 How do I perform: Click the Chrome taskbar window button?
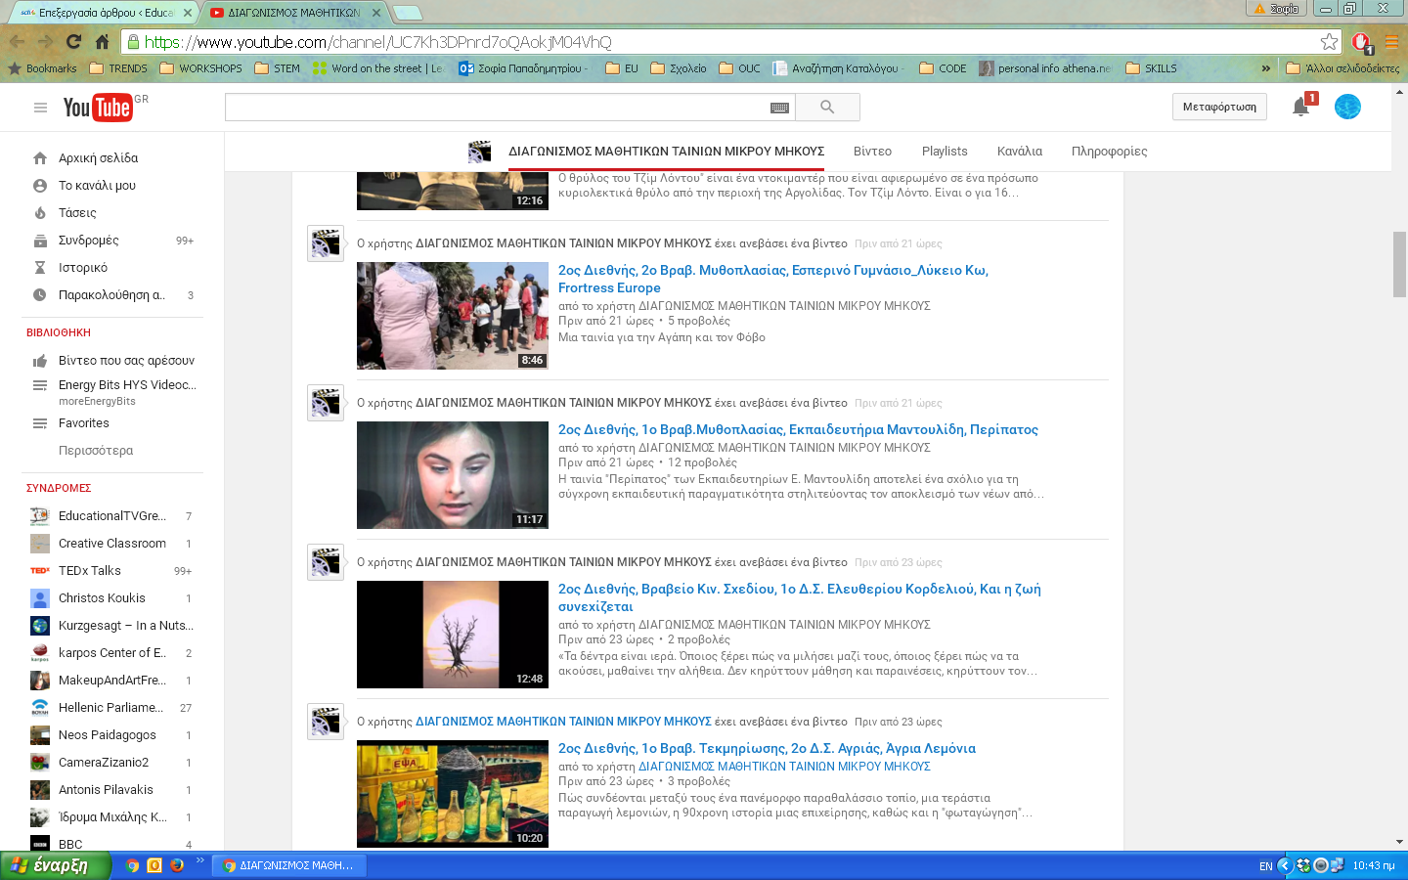[x=288, y=865]
